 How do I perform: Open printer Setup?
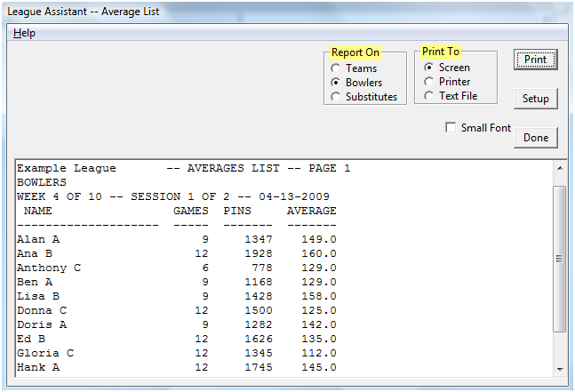535,99
